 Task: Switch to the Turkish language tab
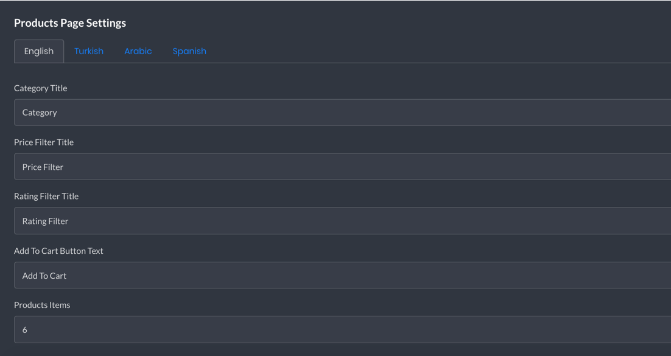tap(88, 51)
